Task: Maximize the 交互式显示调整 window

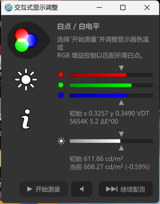Action: tap(123, 7)
